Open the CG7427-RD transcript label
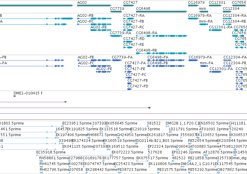Viewport: 247px width, 174px height. click(134, 39)
